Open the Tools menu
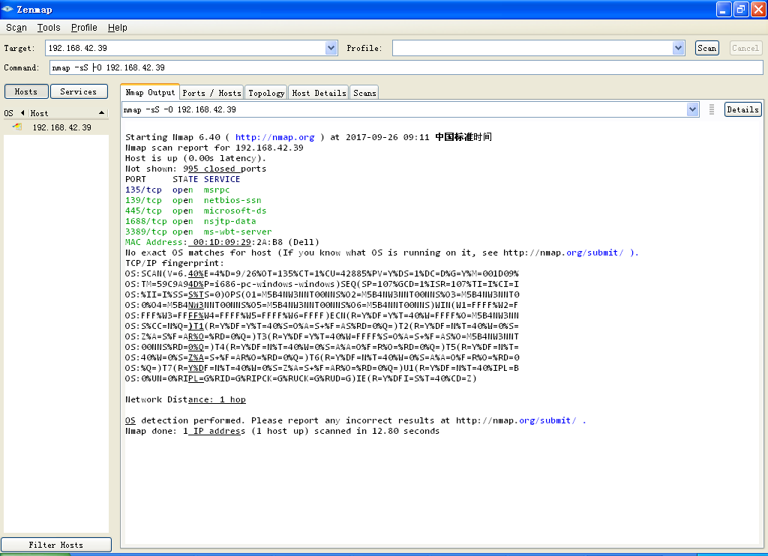This screenshot has width=768, height=556. tap(49, 28)
